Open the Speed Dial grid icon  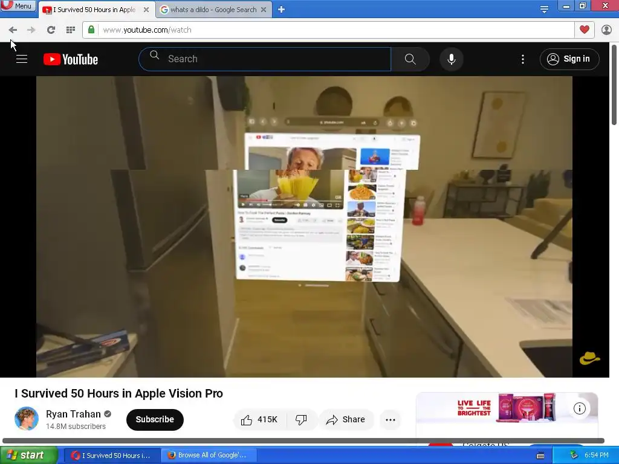71,30
